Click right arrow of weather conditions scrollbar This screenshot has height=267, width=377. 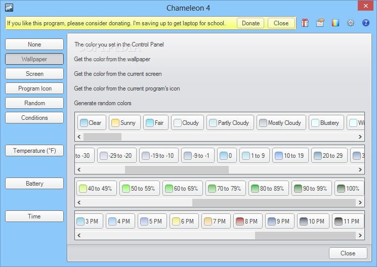pos(360,137)
